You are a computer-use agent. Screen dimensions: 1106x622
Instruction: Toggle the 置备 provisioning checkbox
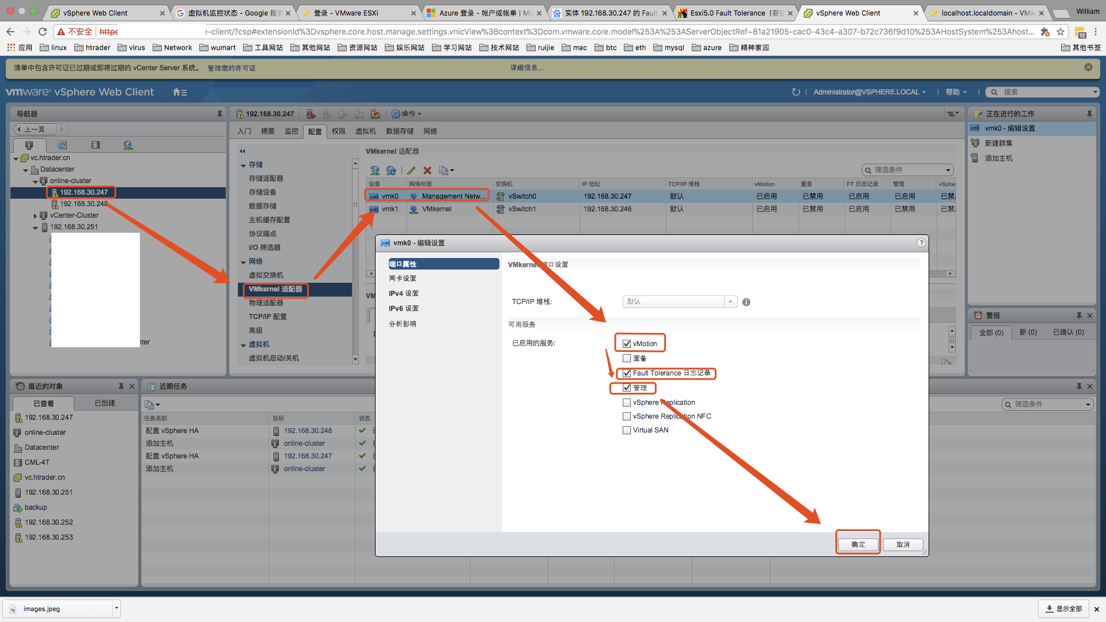coord(627,358)
